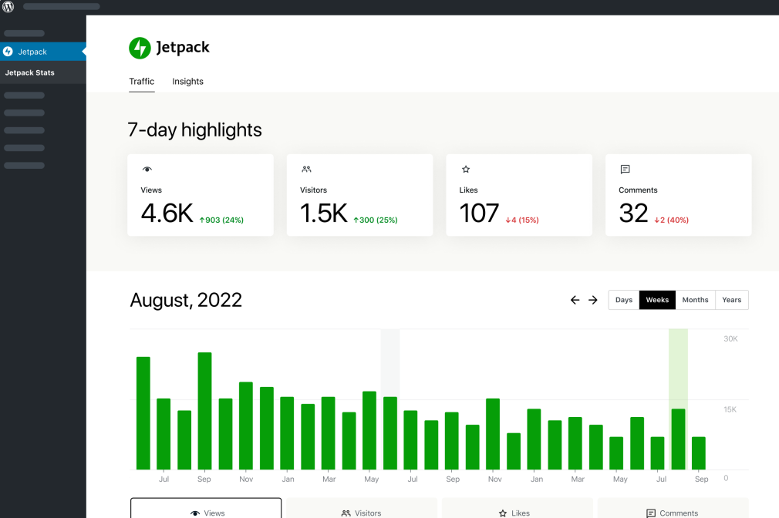The width and height of the screenshot is (779, 518).
Task: Open Jetpack Stats in sidebar
Action: 30,72
